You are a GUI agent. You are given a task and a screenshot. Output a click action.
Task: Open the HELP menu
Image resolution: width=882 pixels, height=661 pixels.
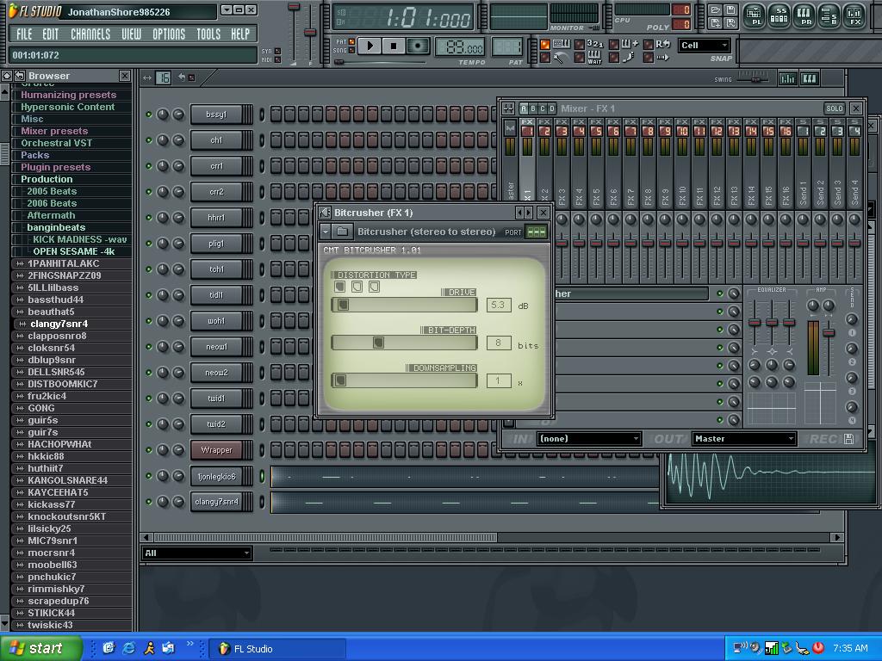point(240,34)
